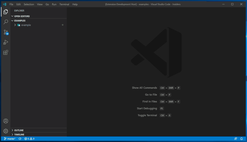Open the Extensions view icon

pos(6,52)
